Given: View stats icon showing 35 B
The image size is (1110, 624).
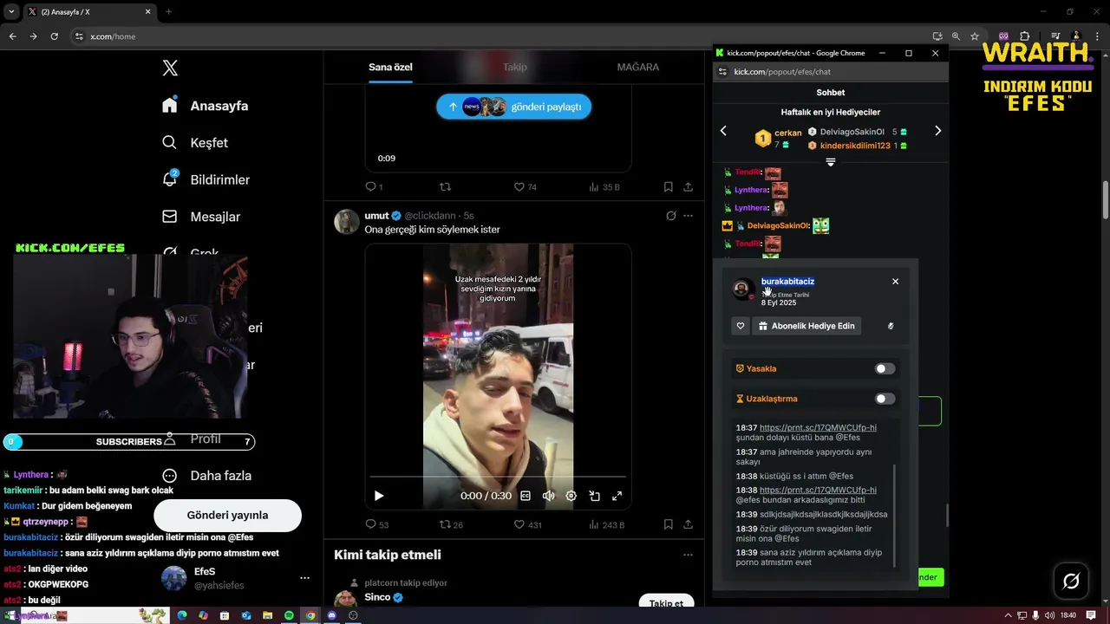Looking at the screenshot, I should 594,186.
